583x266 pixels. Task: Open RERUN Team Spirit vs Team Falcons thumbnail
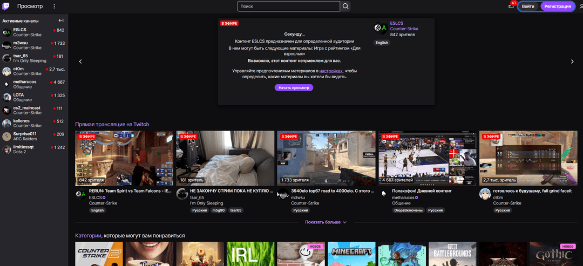coord(124,158)
